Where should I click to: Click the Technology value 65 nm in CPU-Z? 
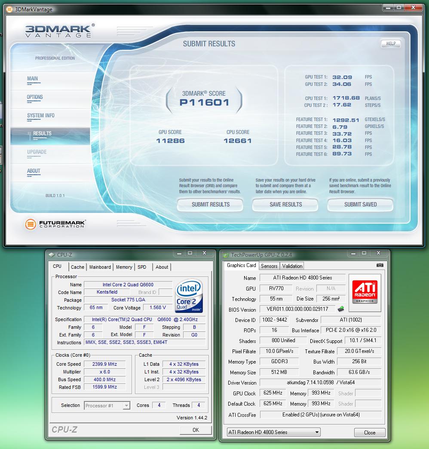96,307
